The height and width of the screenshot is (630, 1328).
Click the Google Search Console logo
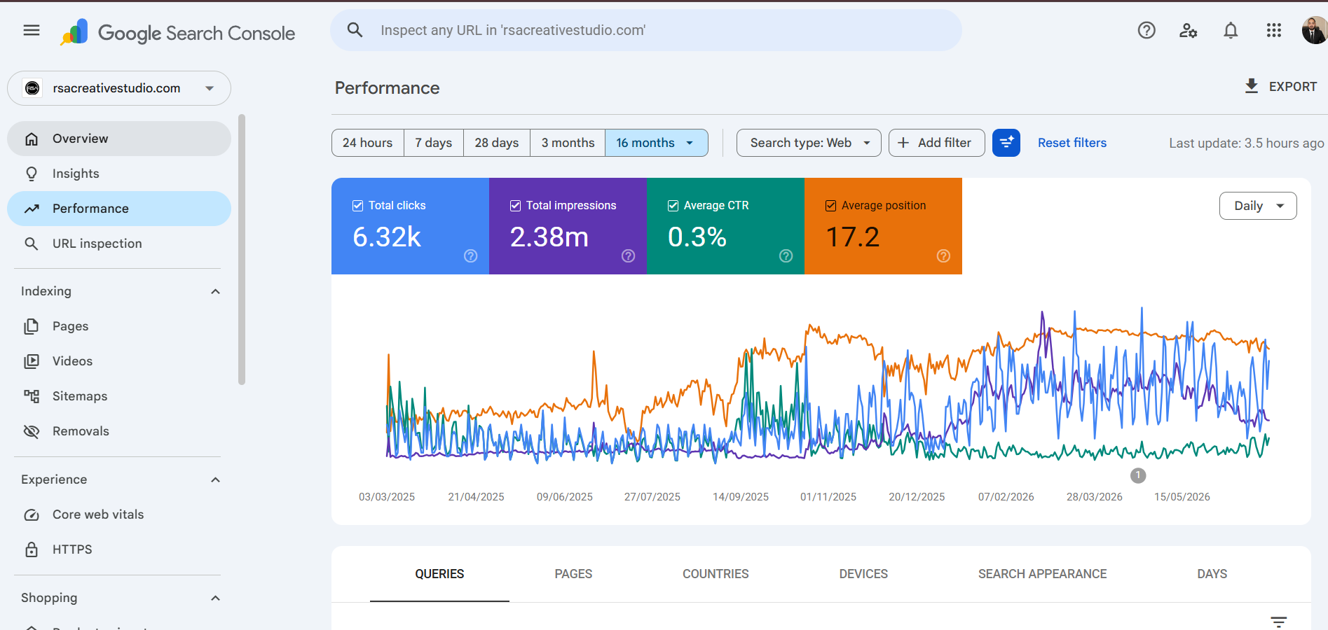[x=177, y=32]
